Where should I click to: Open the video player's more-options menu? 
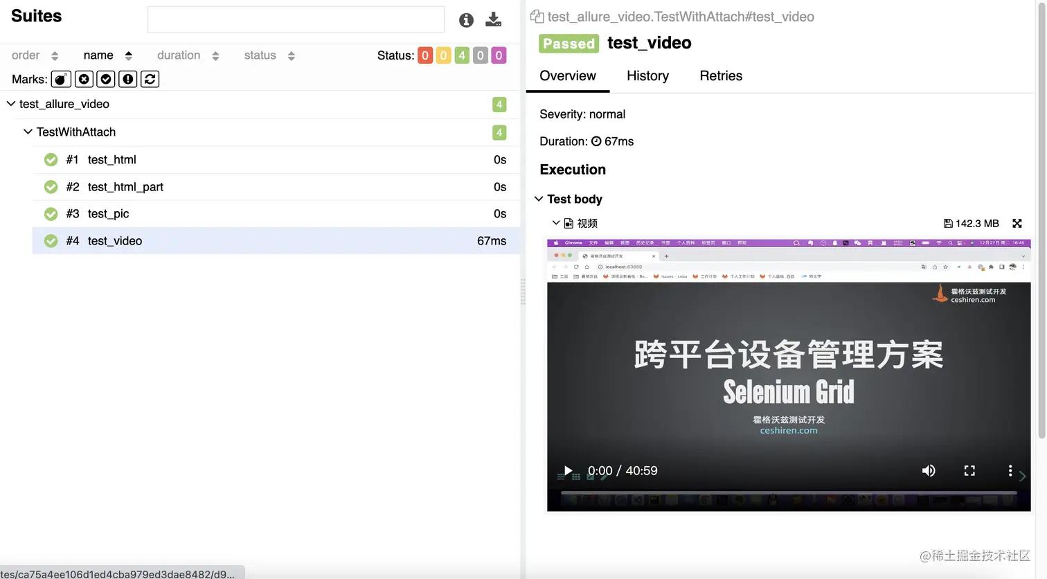pos(1010,470)
